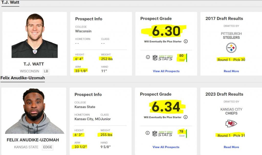Open View All Prospects link in Watt's card
Screen dimensions: 262x155
pyautogui.click(x=166, y=71)
